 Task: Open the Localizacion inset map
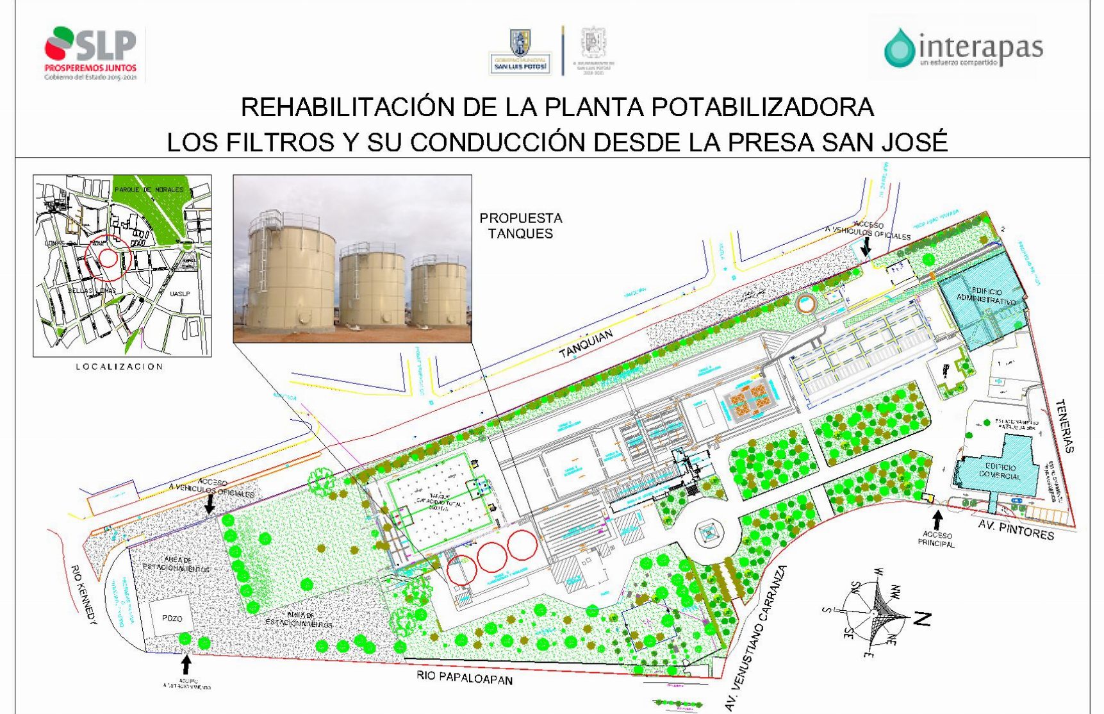(x=122, y=266)
